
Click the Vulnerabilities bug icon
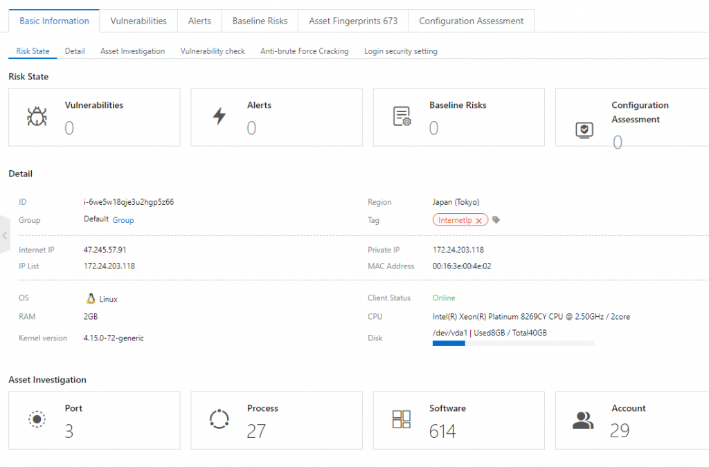pos(38,116)
